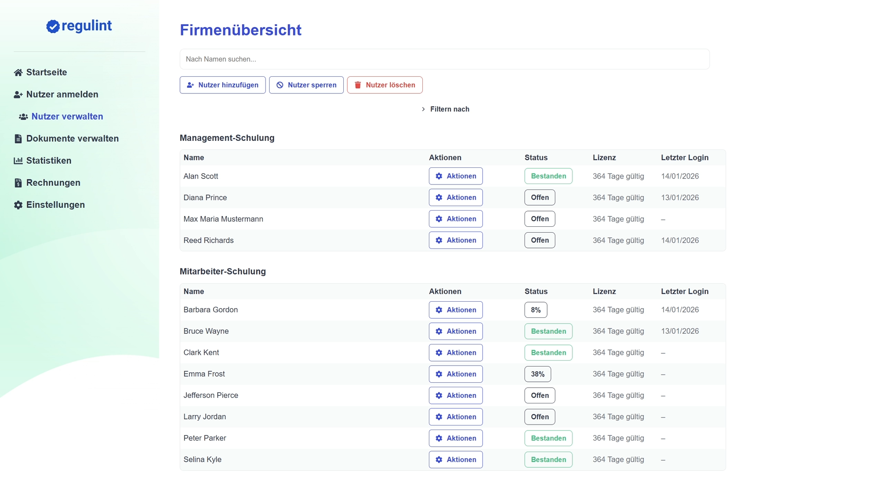Click the document icon beside Dokumente verwalten
883x494 pixels.
pos(18,139)
